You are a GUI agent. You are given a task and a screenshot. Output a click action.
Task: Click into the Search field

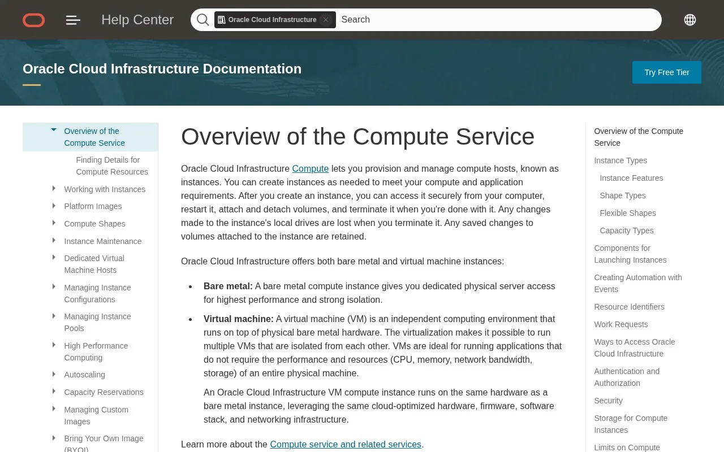point(498,20)
